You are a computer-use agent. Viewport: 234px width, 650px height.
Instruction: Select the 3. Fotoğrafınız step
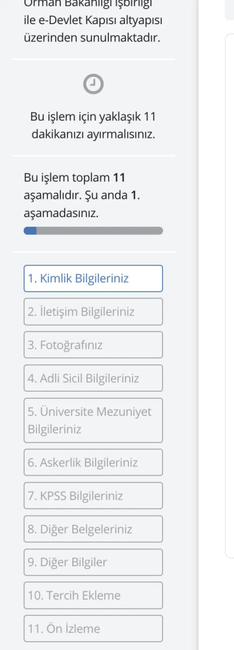tap(93, 345)
